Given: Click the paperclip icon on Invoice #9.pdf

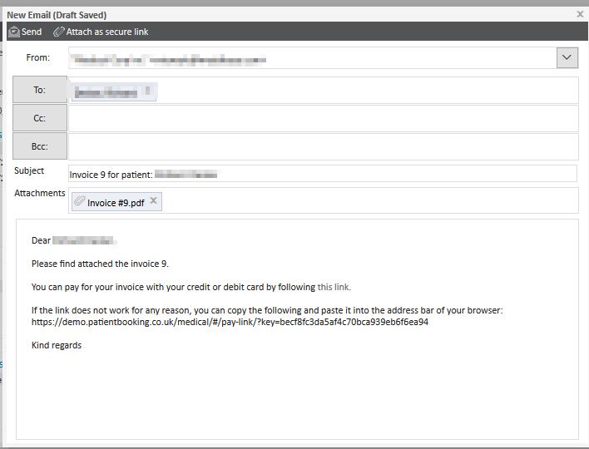Looking at the screenshot, I should pyautogui.click(x=79, y=201).
